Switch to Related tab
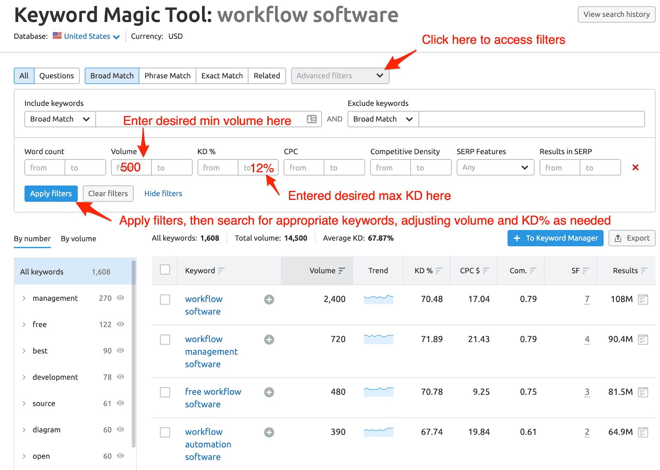This screenshot has height=470, width=660. (267, 76)
